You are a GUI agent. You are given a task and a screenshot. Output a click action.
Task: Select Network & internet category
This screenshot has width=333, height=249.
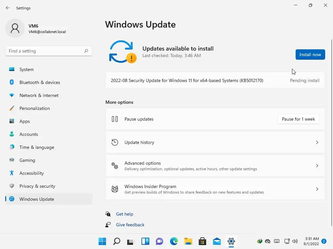click(x=49, y=95)
